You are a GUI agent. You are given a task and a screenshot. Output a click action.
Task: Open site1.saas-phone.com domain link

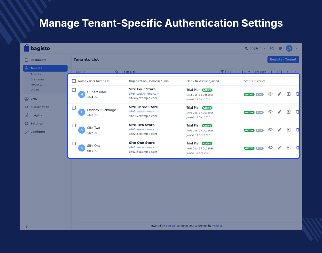(144, 147)
